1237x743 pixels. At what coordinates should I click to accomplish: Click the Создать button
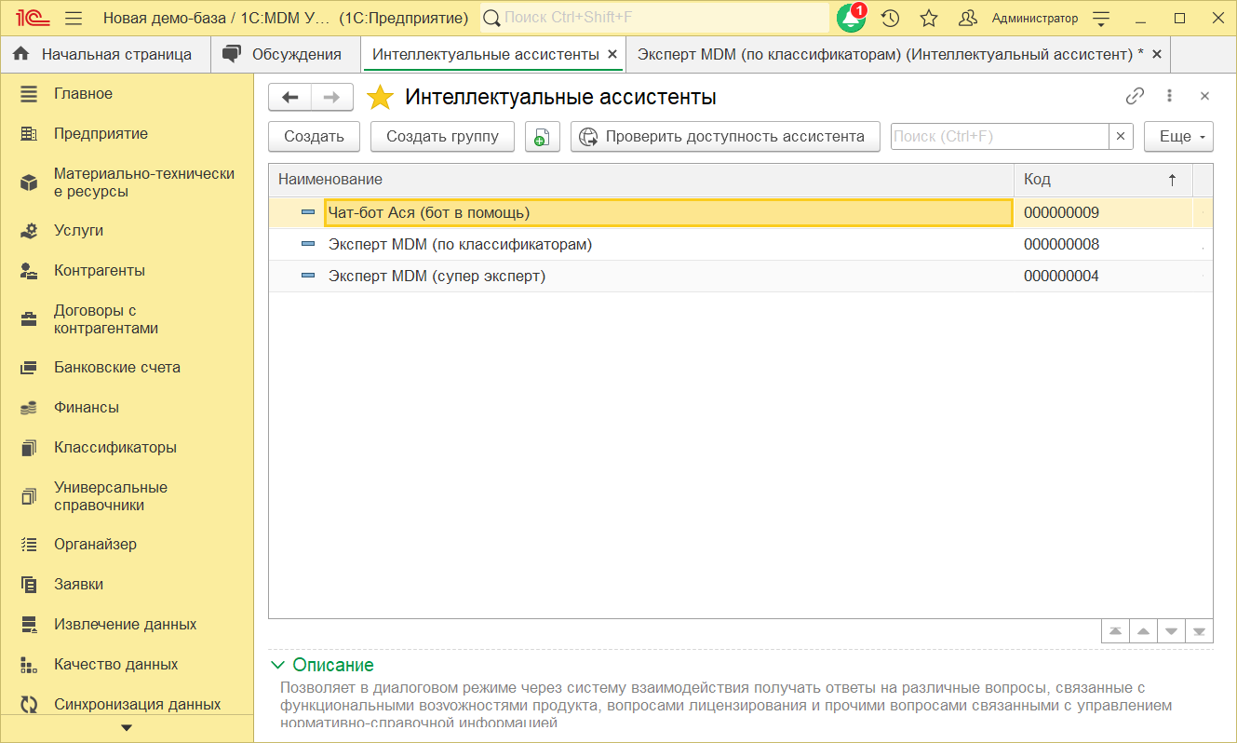(314, 136)
